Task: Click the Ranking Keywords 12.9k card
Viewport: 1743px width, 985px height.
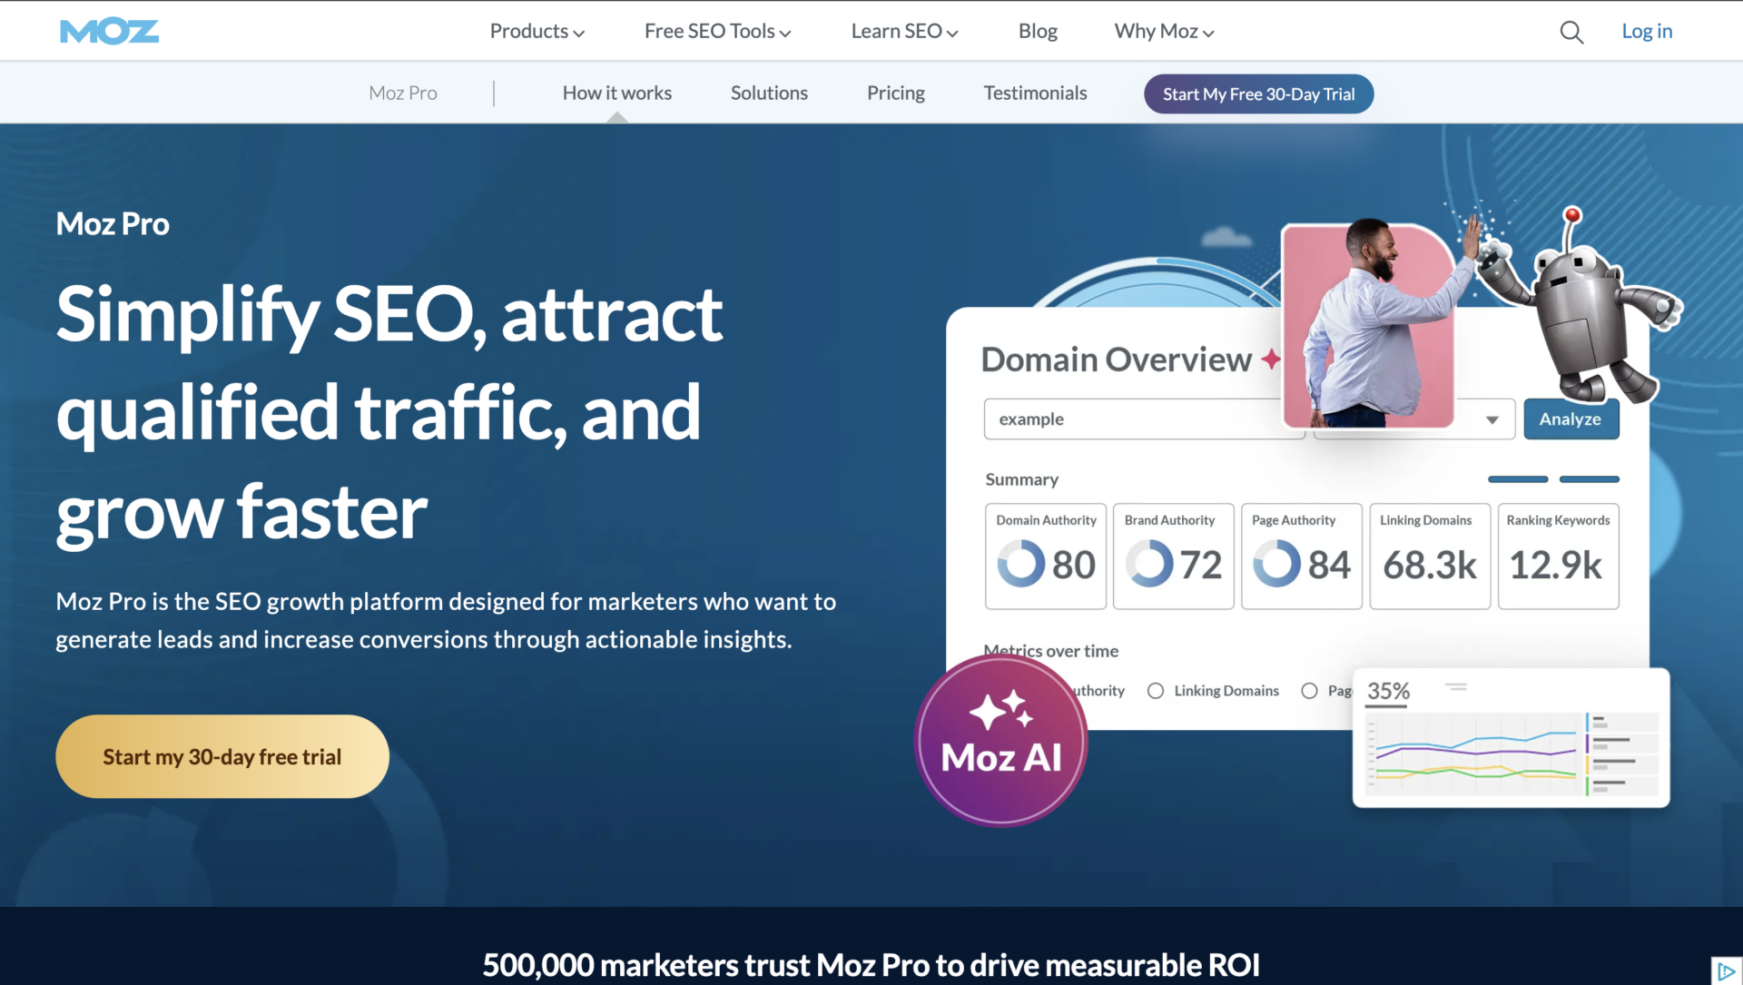Action: point(1558,557)
